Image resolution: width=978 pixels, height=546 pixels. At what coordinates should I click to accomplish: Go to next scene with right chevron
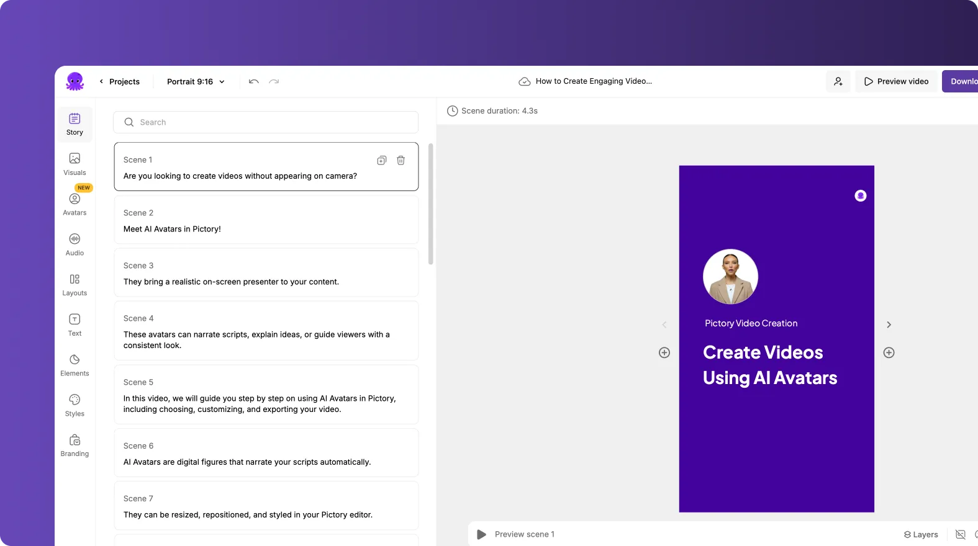(x=889, y=324)
